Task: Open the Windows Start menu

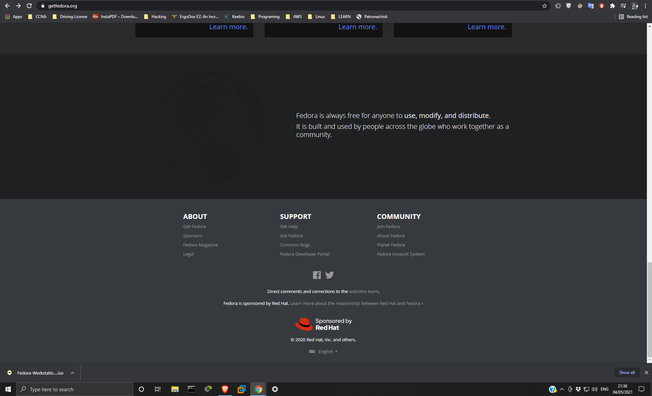Action: (8, 389)
